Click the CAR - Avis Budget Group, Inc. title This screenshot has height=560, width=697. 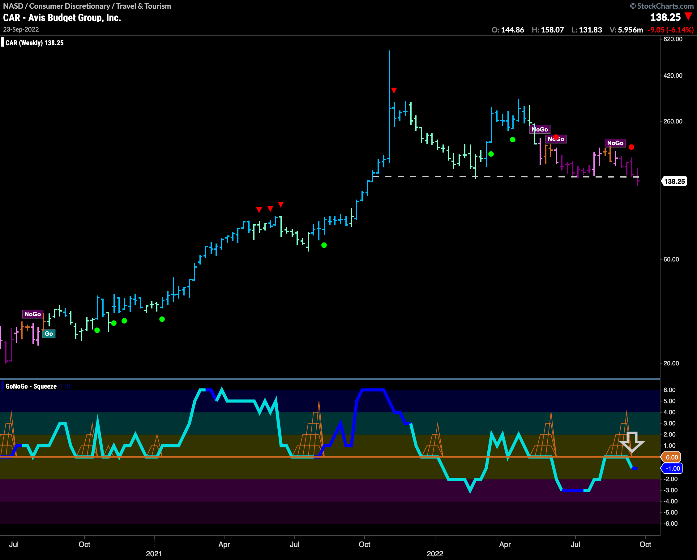pos(62,17)
